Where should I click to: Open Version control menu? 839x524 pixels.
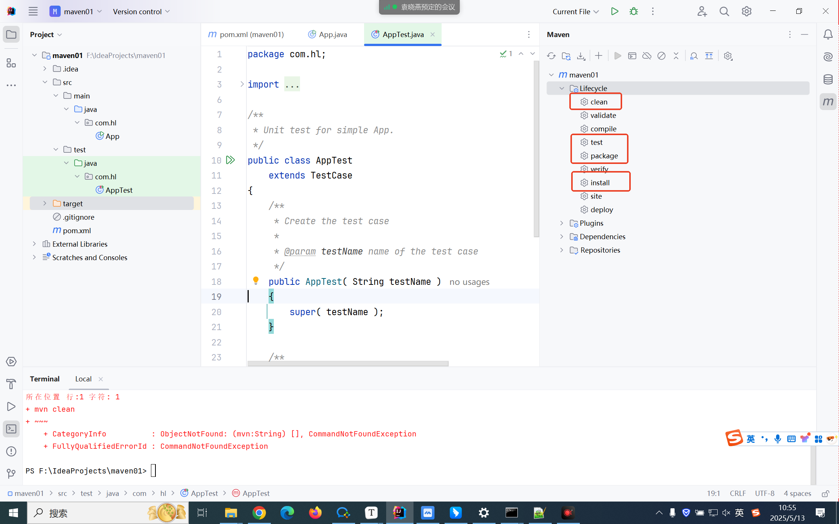tap(141, 12)
